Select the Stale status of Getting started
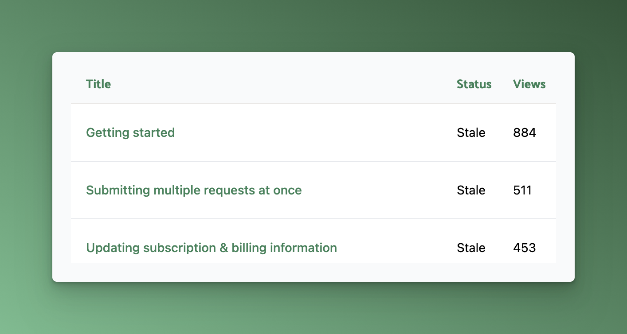 (x=471, y=132)
